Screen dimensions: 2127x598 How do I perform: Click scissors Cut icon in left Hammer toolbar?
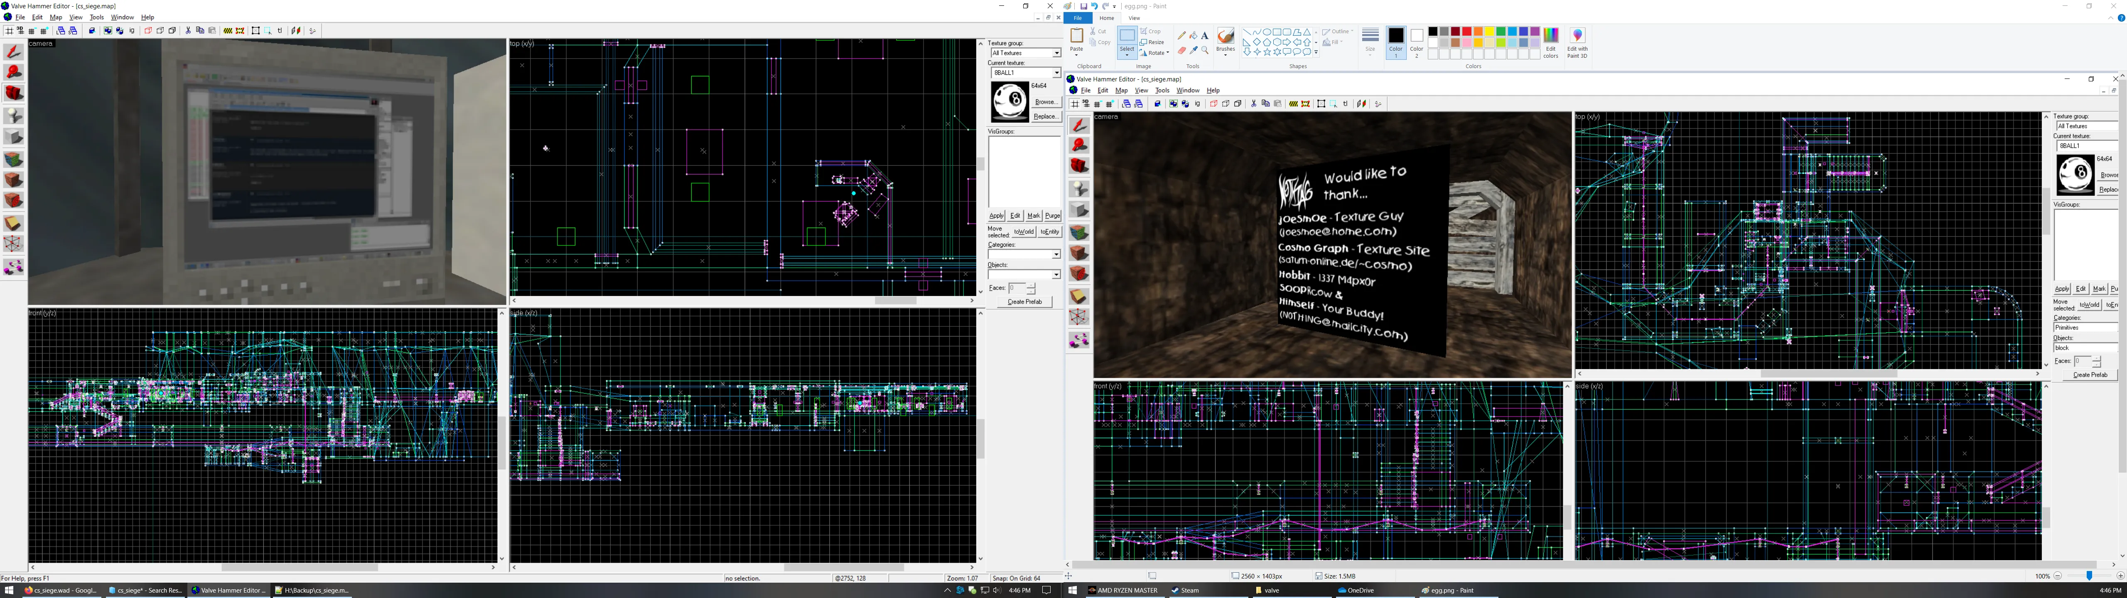point(188,32)
